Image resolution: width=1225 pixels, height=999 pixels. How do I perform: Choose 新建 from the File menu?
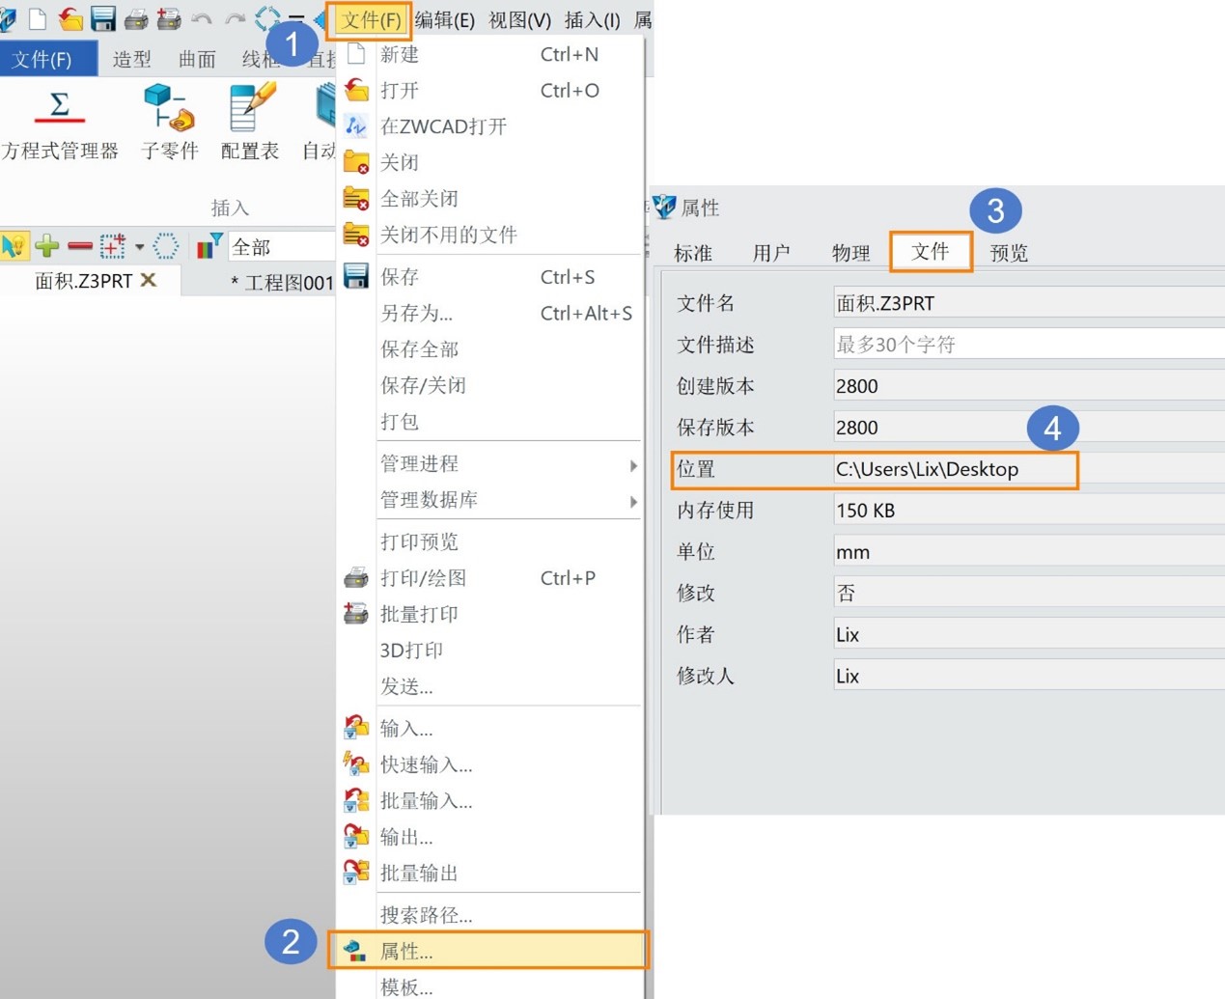490,55
